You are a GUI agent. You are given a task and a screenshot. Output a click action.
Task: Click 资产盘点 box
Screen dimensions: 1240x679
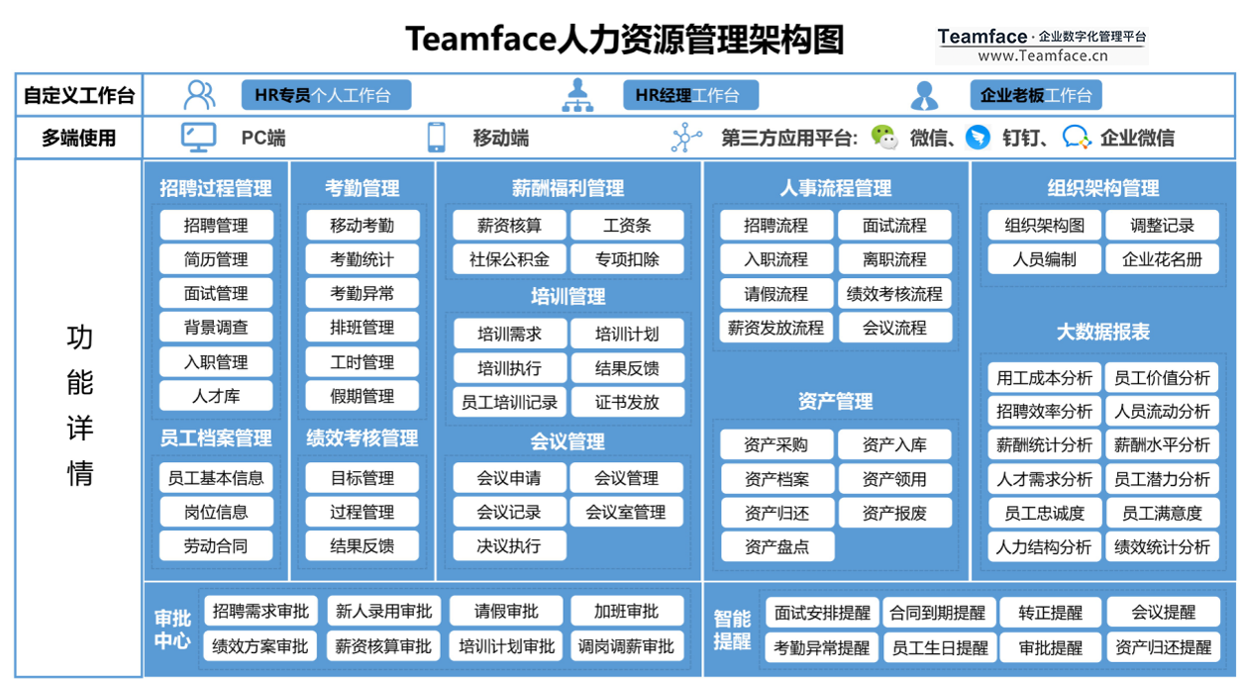coord(776,546)
